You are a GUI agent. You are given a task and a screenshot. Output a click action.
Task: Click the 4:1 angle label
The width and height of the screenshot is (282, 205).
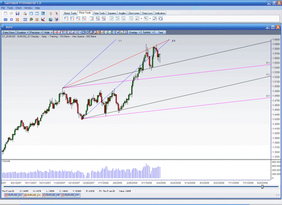point(268,75)
